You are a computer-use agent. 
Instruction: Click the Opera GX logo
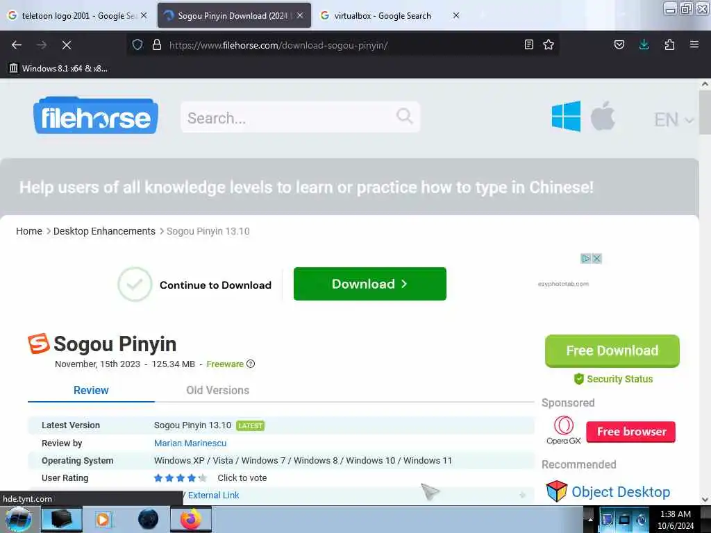coord(564,430)
